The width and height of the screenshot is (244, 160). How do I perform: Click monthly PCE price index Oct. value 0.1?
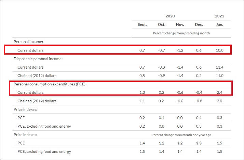(161, 118)
